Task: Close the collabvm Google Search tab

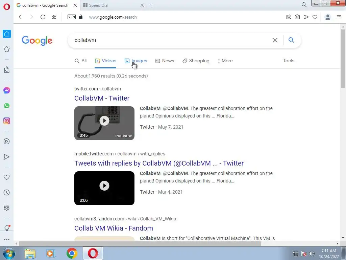Action: point(75,5)
